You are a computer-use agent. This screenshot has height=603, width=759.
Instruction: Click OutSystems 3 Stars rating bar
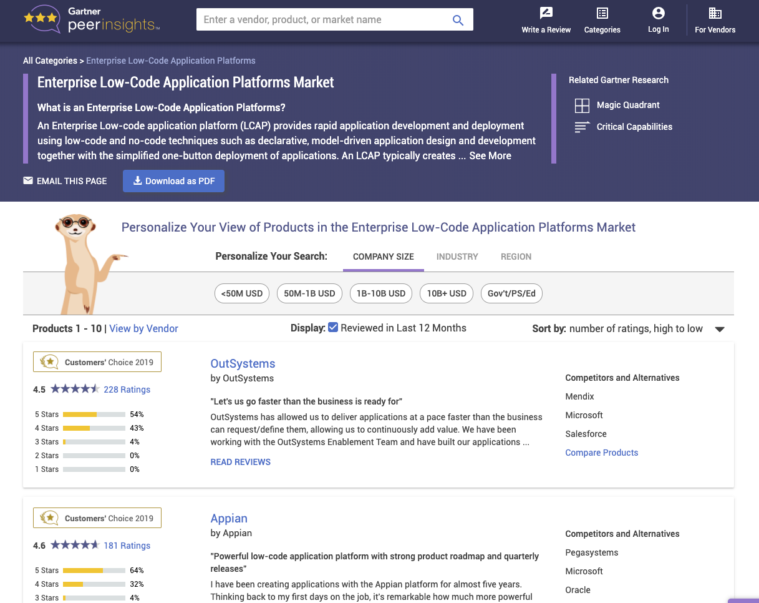(x=94, y=442)
